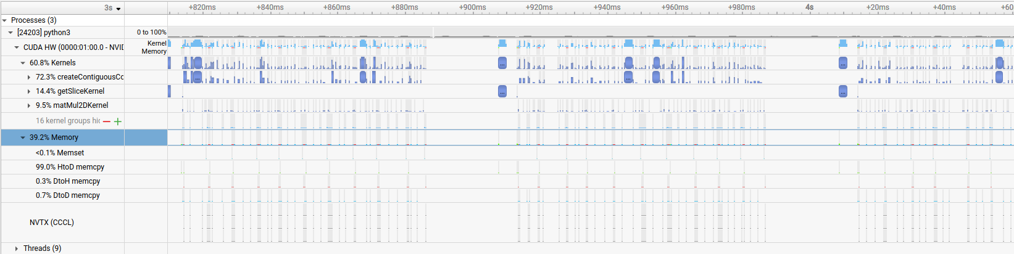
Task: Click the +900ms ruler tick
Action: point(472,7)
